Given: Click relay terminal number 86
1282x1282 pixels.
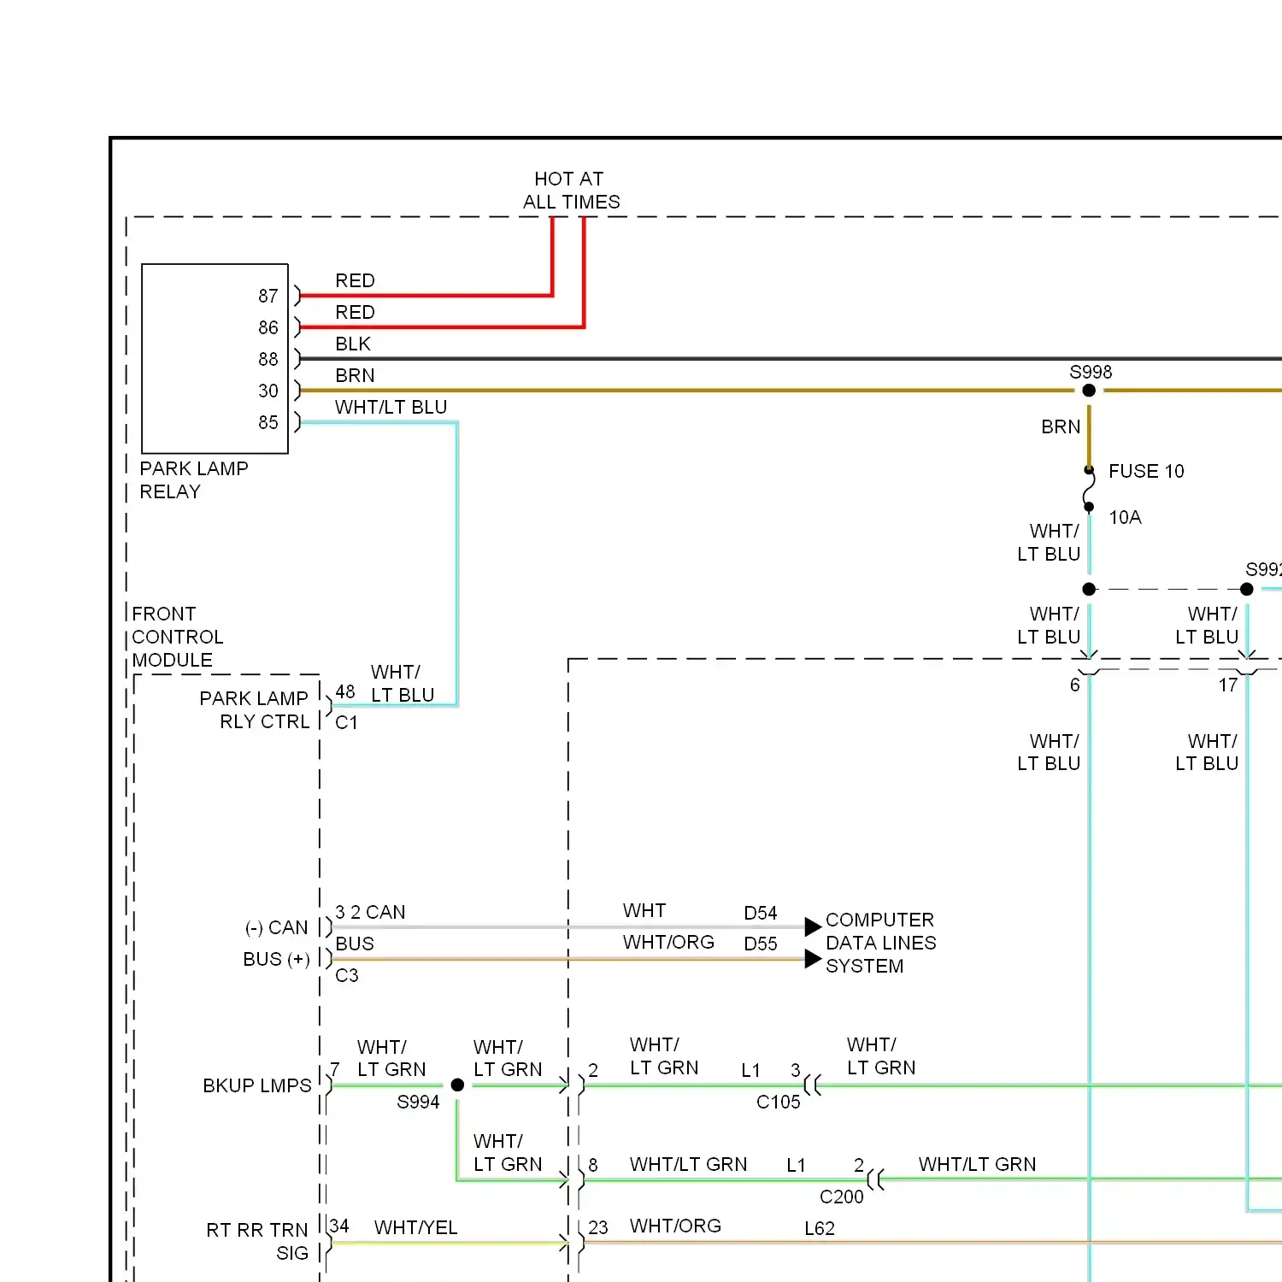Looking at the screenshot, I should (268, 327).
